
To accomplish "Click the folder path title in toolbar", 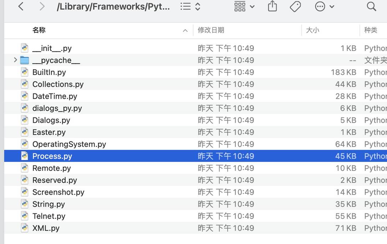I will tap(113, 6).
